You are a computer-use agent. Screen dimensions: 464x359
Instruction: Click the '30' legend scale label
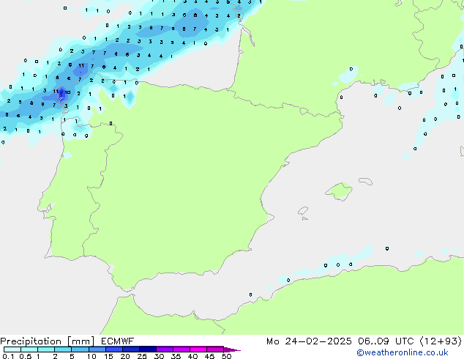159,356
